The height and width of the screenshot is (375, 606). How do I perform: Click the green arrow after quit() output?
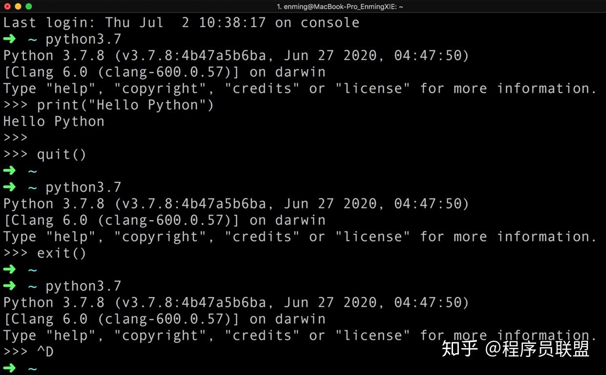[x=10, y=170]
